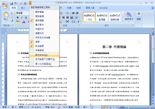Screen dimensions: 155x109
Task: Click the Asian Layout icon
Action: pyautogui.click(x=68, y=21)
